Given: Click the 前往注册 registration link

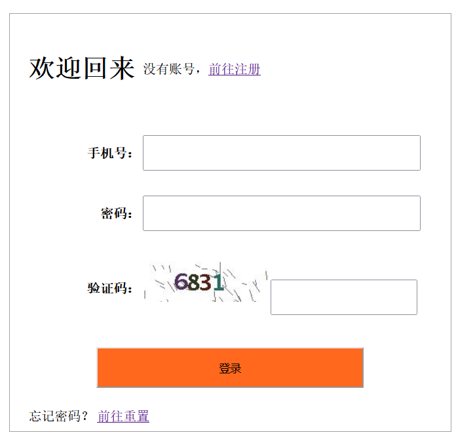Looking at the screenshot, I should click(x=235, y=69).
